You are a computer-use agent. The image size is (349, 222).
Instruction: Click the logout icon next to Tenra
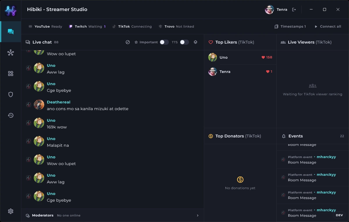294,10
